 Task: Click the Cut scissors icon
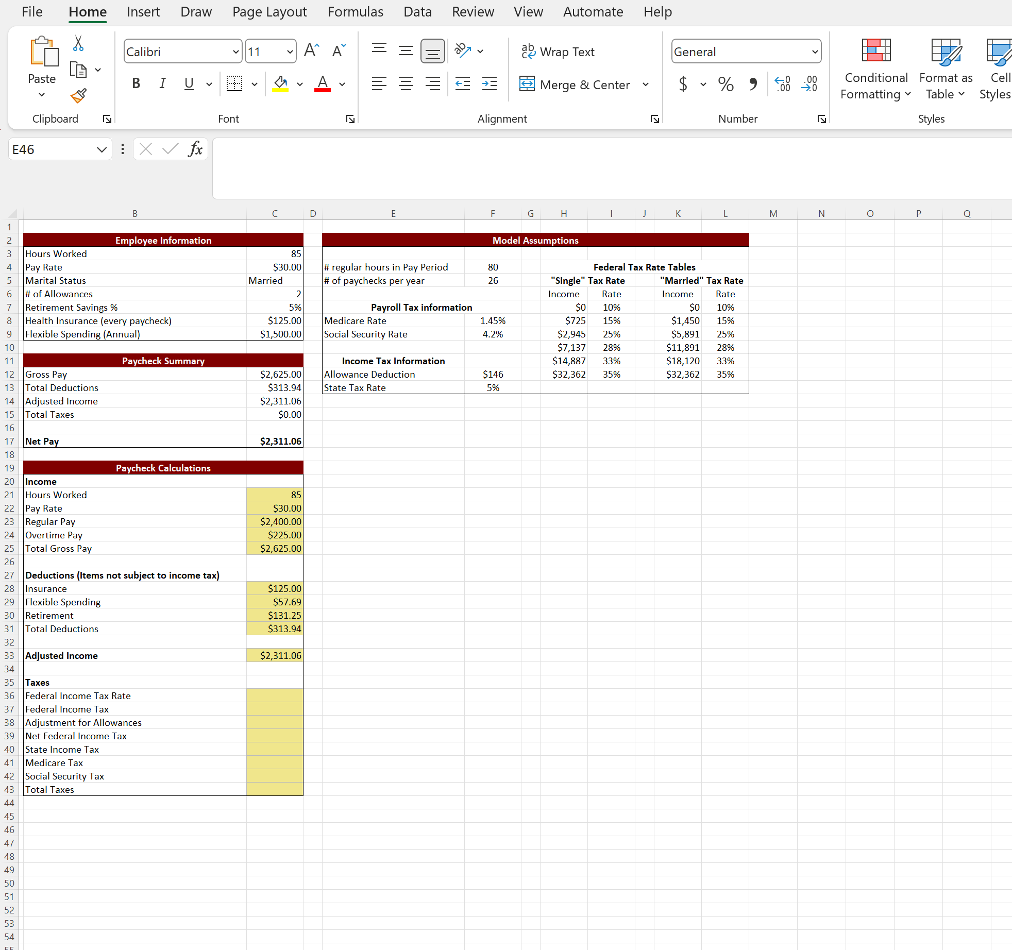(x=78, y=44)
